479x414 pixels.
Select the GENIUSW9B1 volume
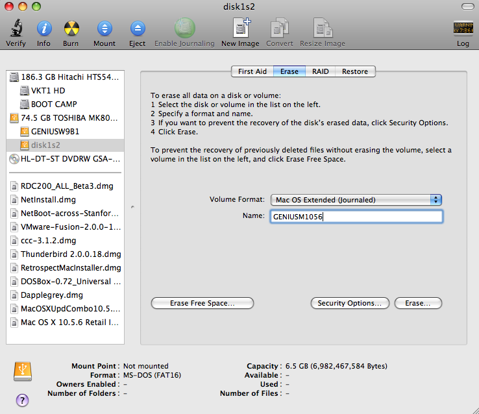65,132
